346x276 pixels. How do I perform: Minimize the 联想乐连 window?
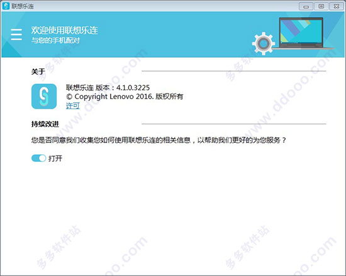point(306,6)
